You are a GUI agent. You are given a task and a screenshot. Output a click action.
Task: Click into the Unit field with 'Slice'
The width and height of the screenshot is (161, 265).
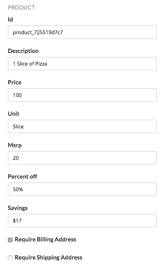coord(82,126)
